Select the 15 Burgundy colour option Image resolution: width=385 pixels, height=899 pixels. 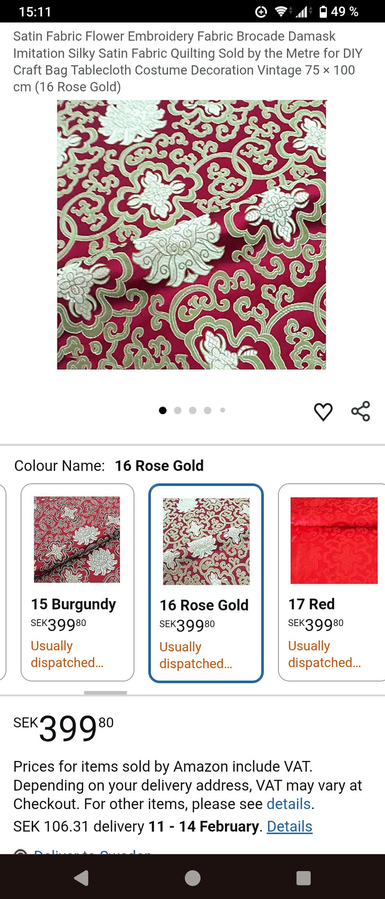[77, 582]
